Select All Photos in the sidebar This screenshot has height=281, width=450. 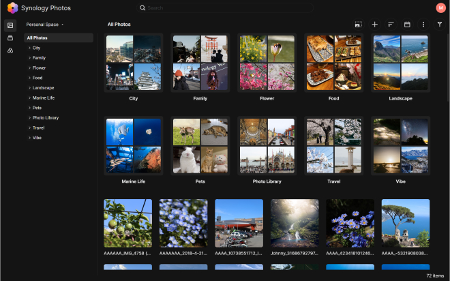[x=37, y=38]
